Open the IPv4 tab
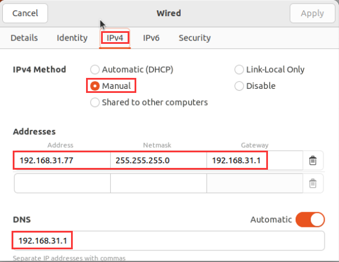 click(x=115, y=38)
